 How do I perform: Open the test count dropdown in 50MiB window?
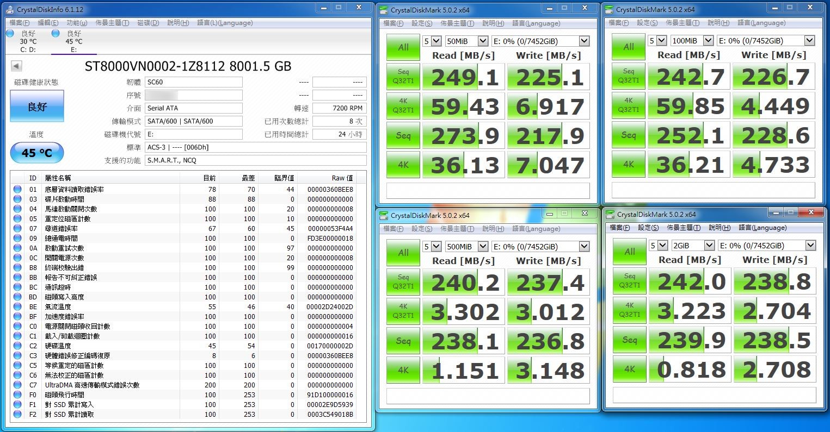click(x=432, y=41)
